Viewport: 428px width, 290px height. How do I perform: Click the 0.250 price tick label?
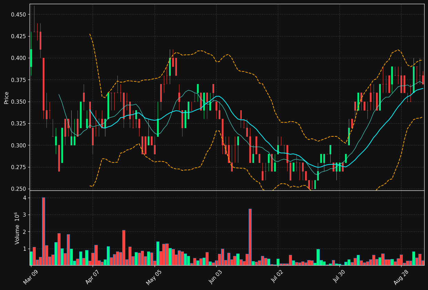[x=18, y=189]
